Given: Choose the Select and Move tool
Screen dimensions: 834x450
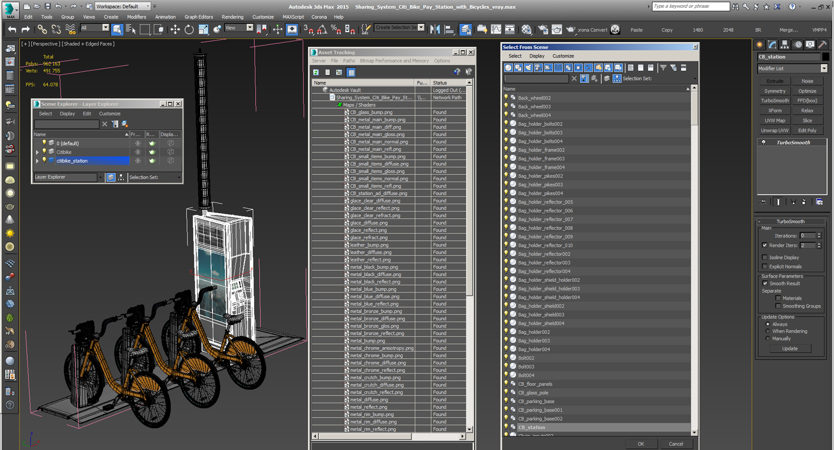Looking at the screenshot, I should tap(175, 29).
